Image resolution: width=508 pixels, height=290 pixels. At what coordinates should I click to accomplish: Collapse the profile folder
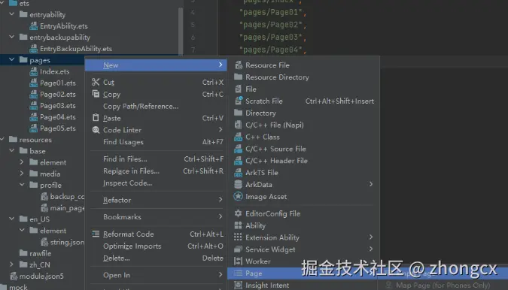tap(22, 185)
